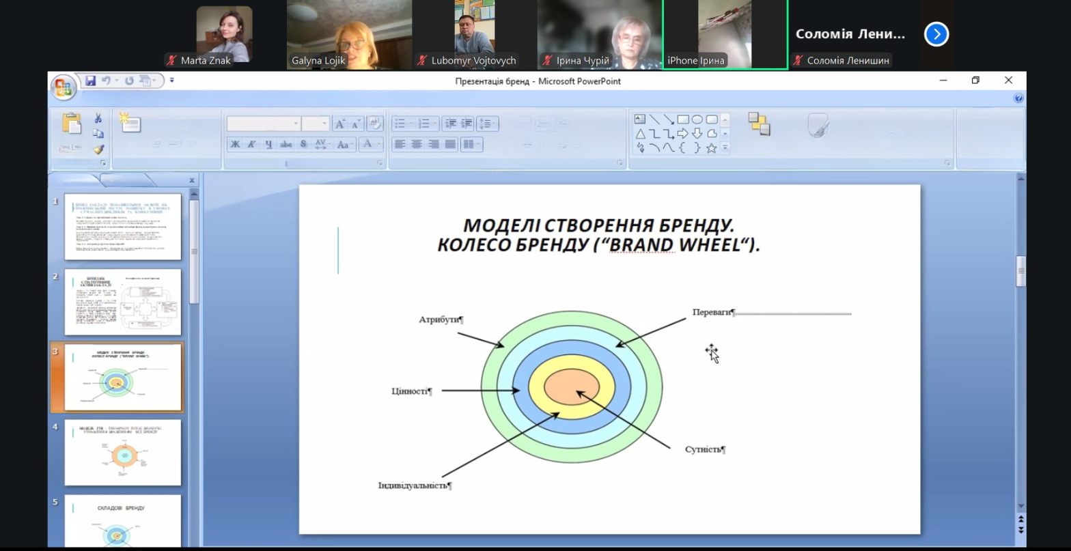Open the font color dropdown arrow
The image size is (1071, 551).
point(378,145)
